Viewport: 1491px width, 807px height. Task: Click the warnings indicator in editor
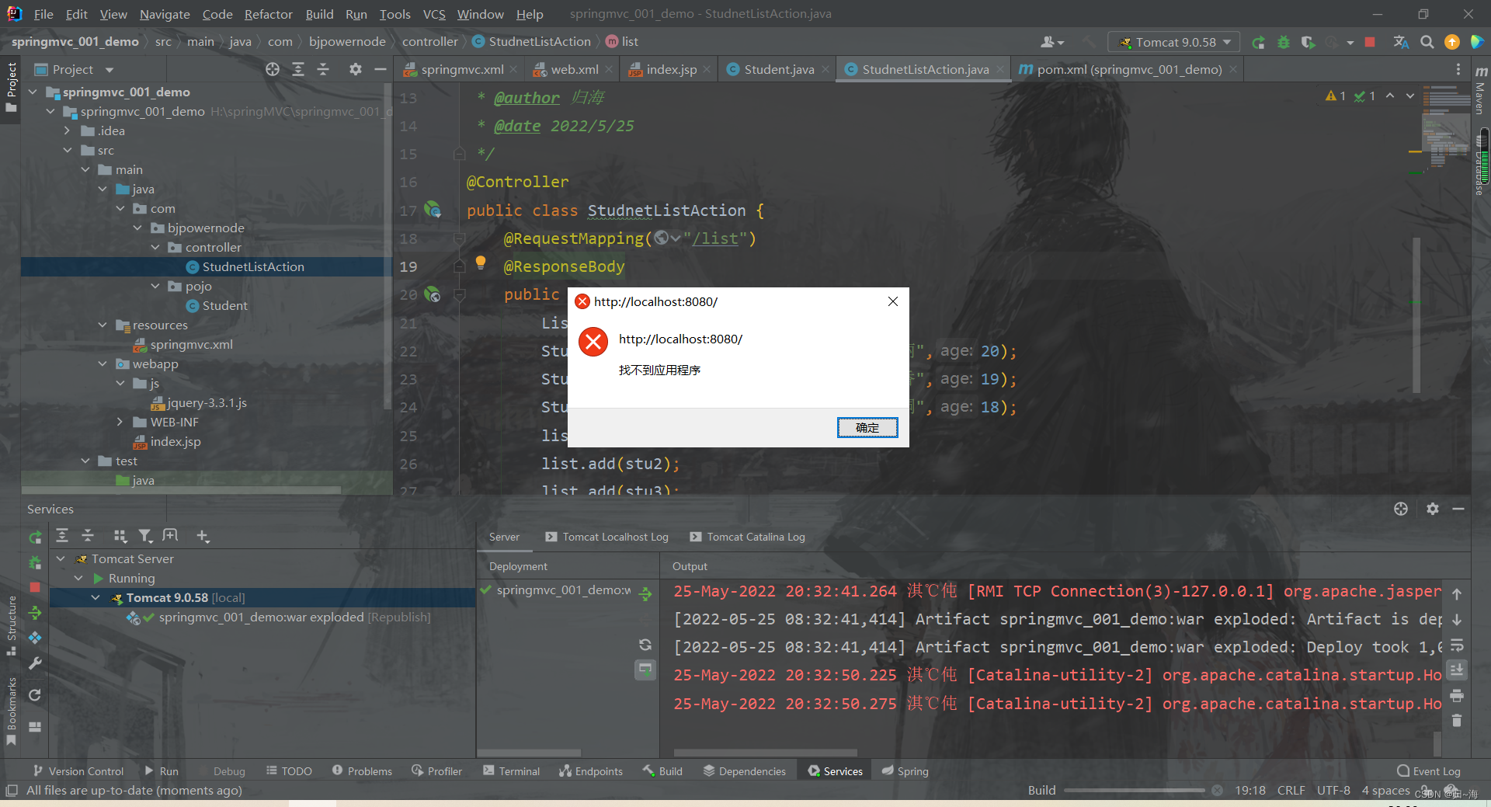[1336, 96]
